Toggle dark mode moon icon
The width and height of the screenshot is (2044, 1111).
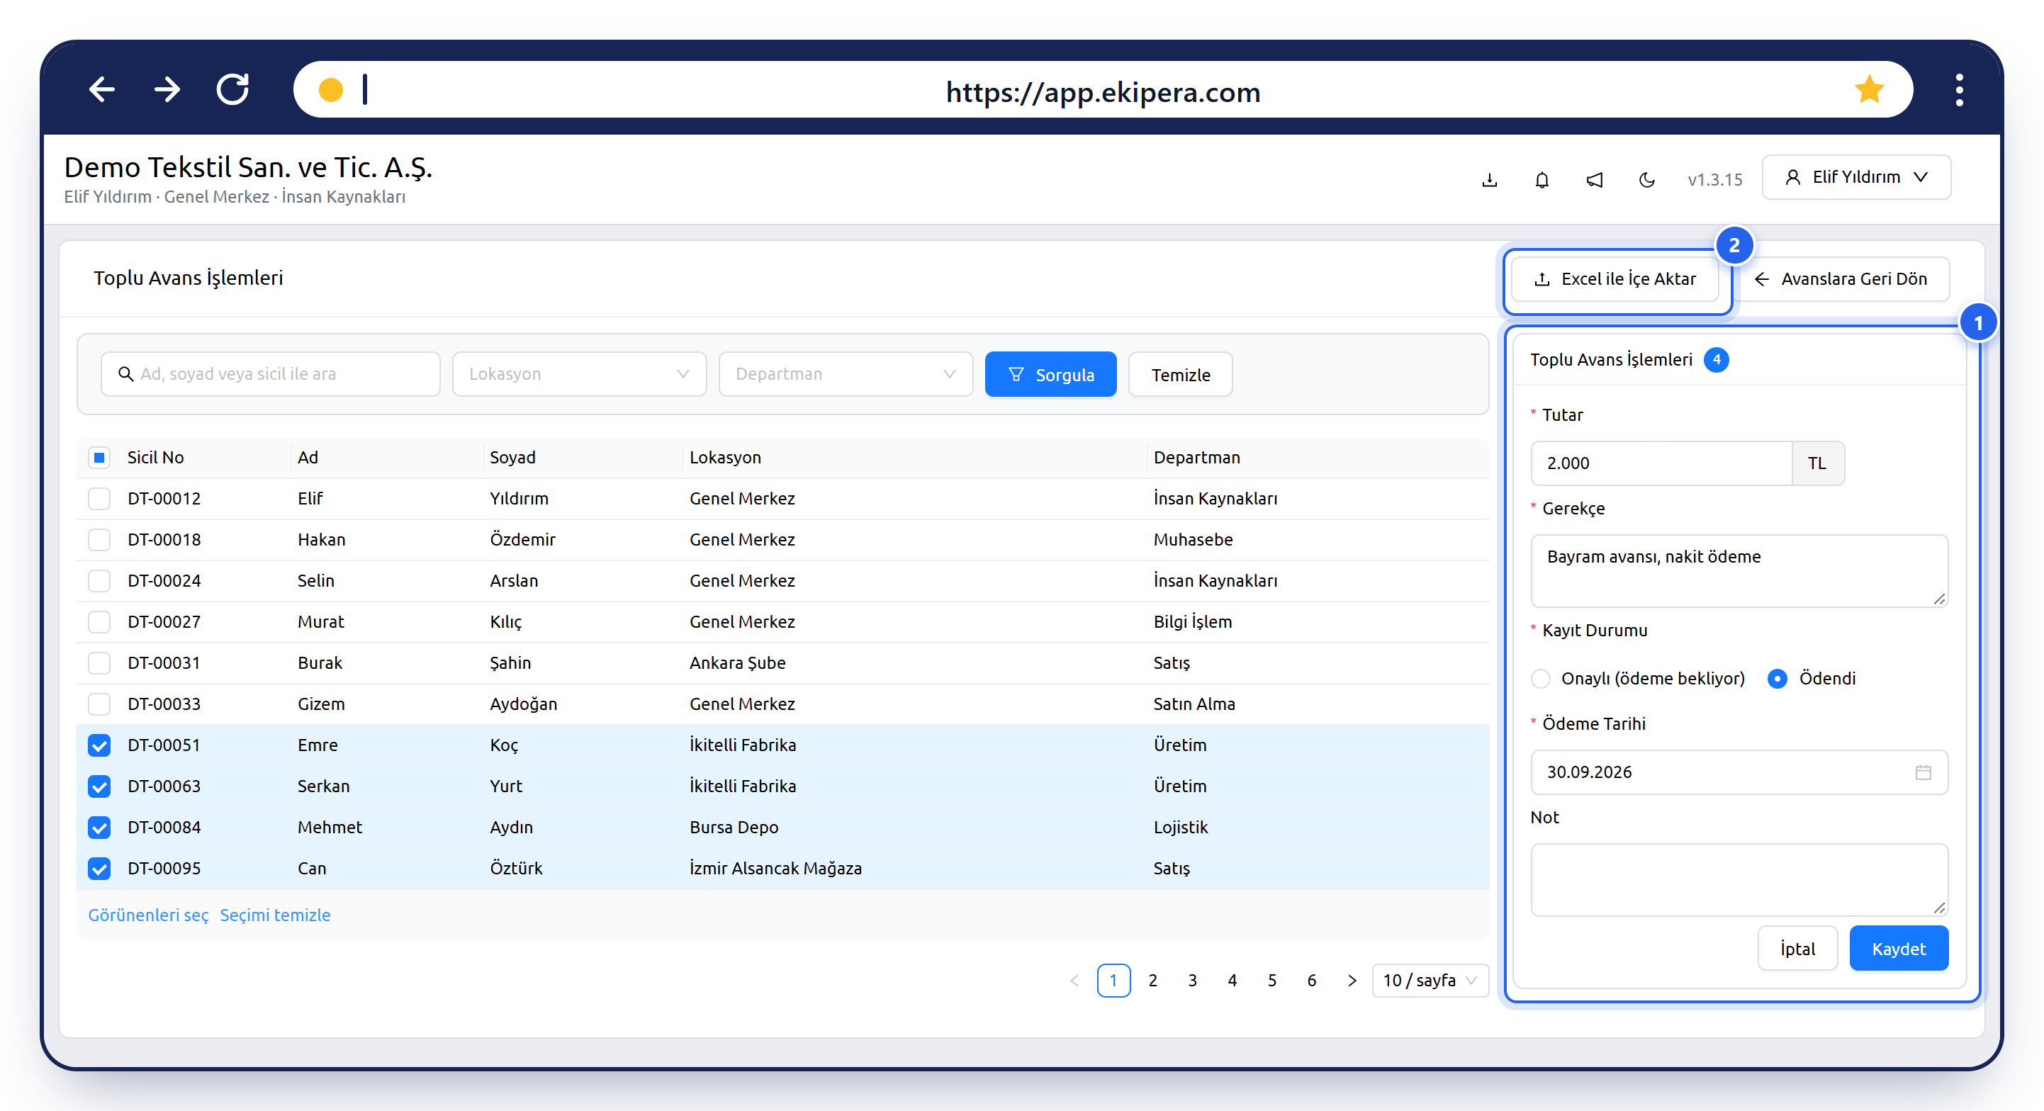1646,180
